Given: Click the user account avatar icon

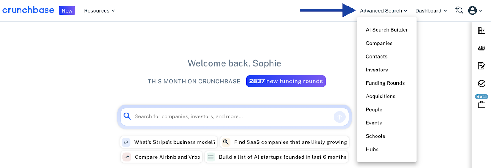Looking at the screenshot, I should coord(473,10).
